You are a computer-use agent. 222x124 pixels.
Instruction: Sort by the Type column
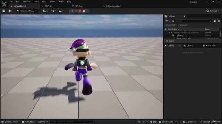(207, 29)
